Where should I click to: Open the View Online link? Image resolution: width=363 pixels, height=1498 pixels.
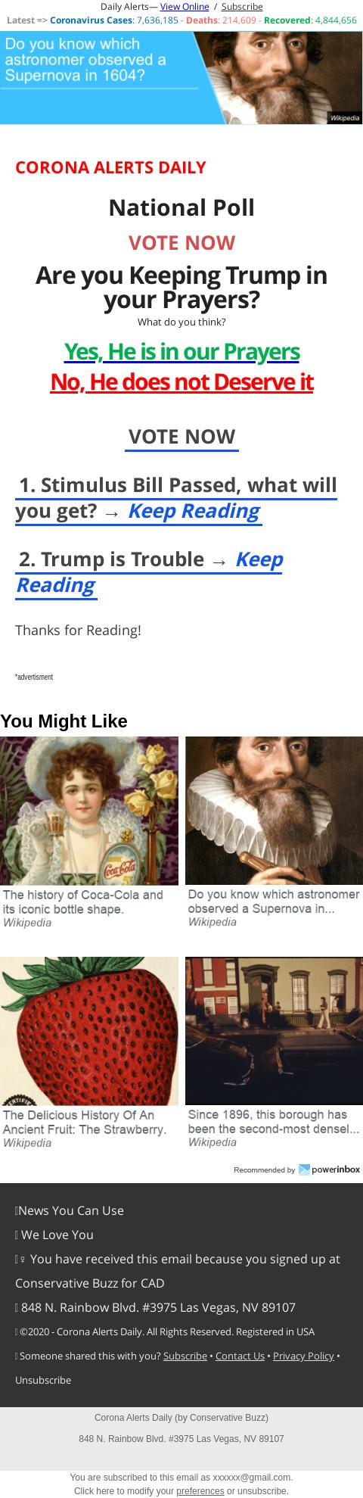click(x=185, y=7)
